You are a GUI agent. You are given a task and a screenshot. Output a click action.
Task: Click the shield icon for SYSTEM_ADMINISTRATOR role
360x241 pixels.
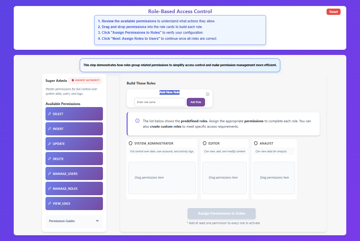tap(131, 143)
